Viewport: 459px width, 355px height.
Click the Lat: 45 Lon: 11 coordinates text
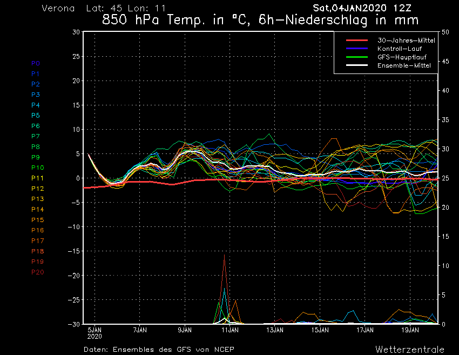point(126,8)
